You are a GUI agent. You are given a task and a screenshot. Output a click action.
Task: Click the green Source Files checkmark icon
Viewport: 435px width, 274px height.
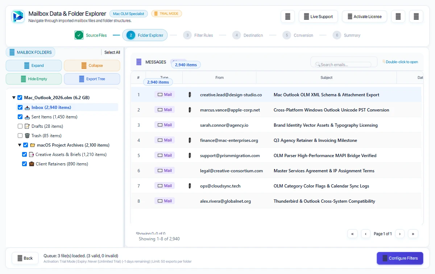pos(79,35)
